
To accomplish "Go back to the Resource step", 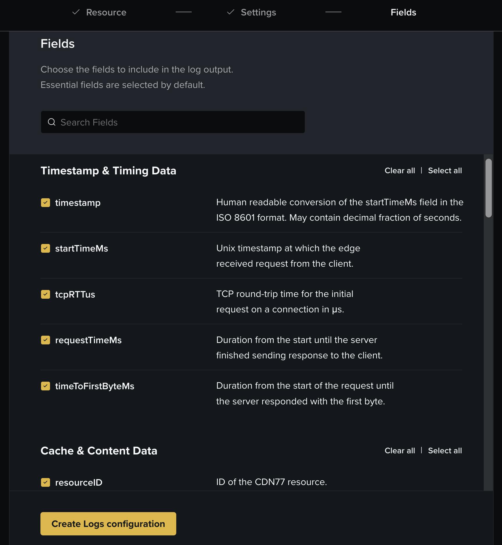I will coord(106,12).
